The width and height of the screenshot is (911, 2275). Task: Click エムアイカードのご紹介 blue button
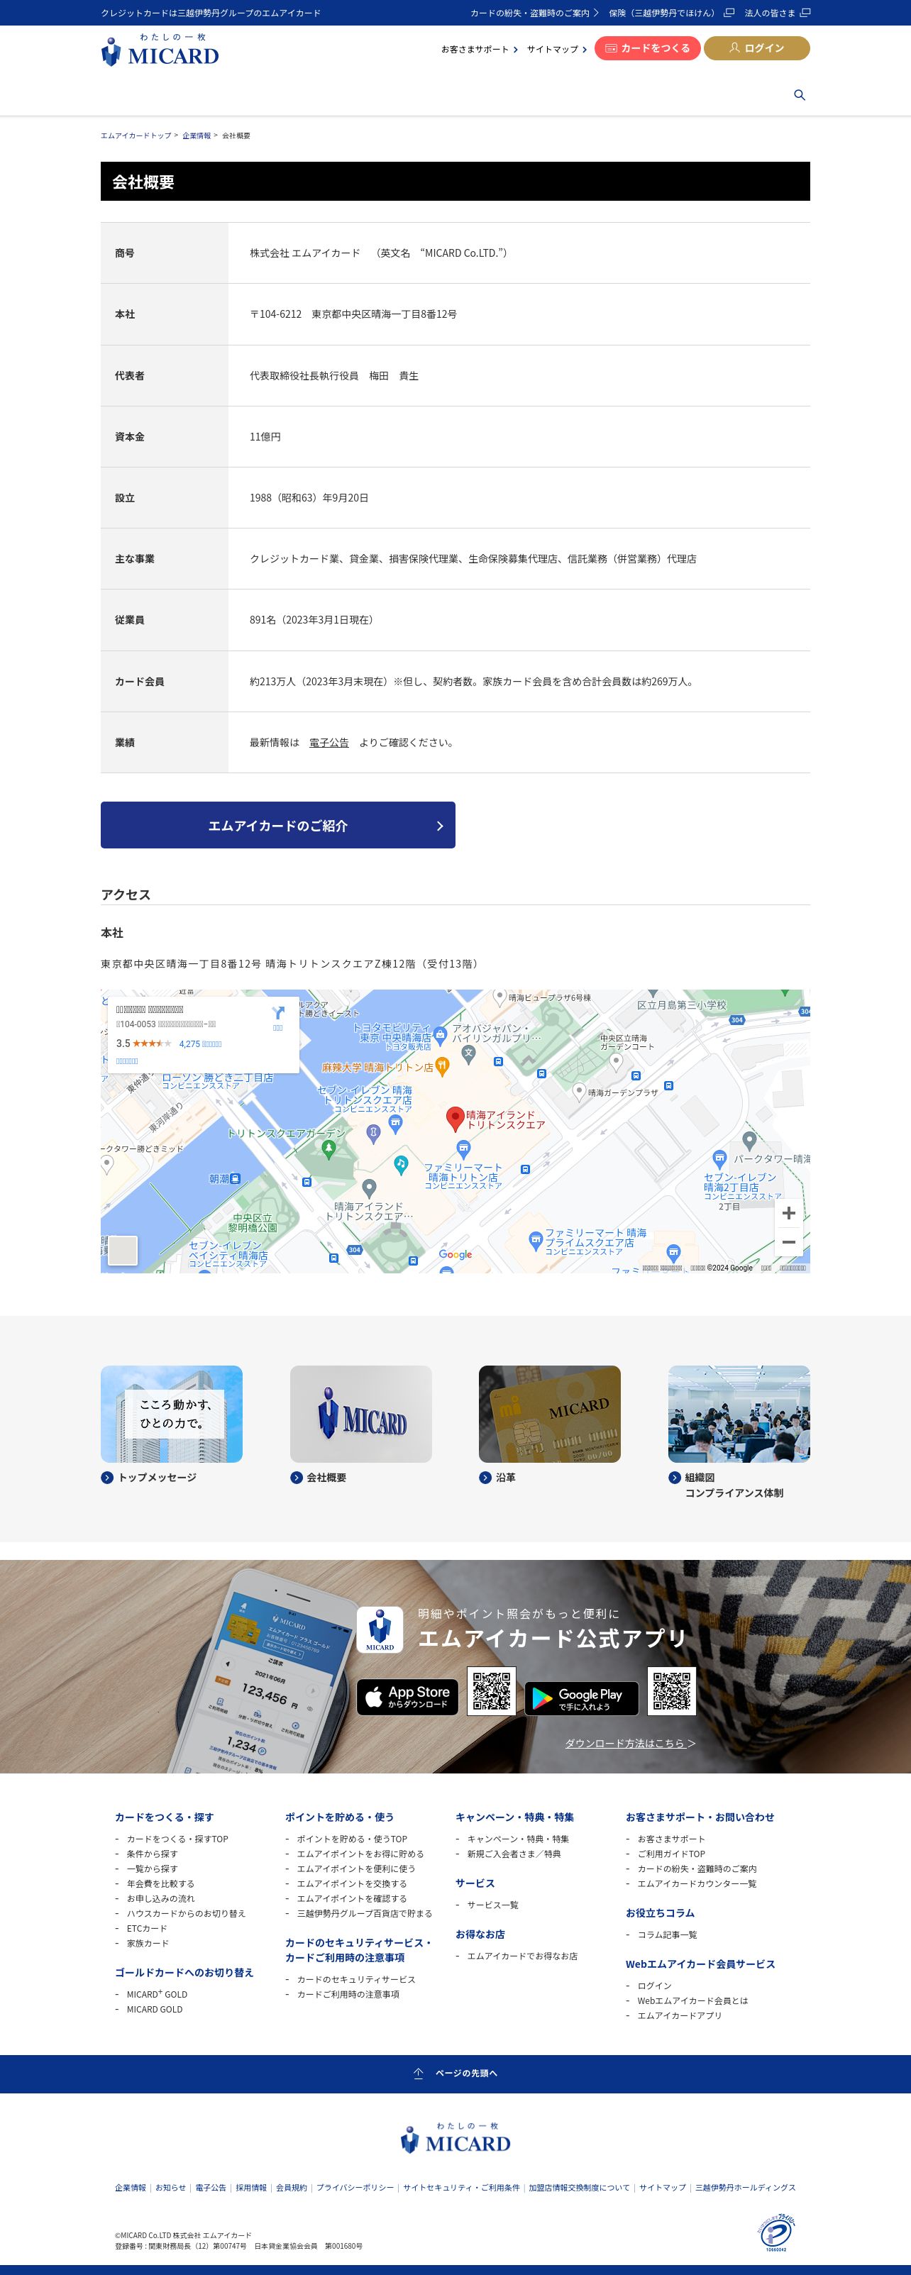tap(277, 825)
